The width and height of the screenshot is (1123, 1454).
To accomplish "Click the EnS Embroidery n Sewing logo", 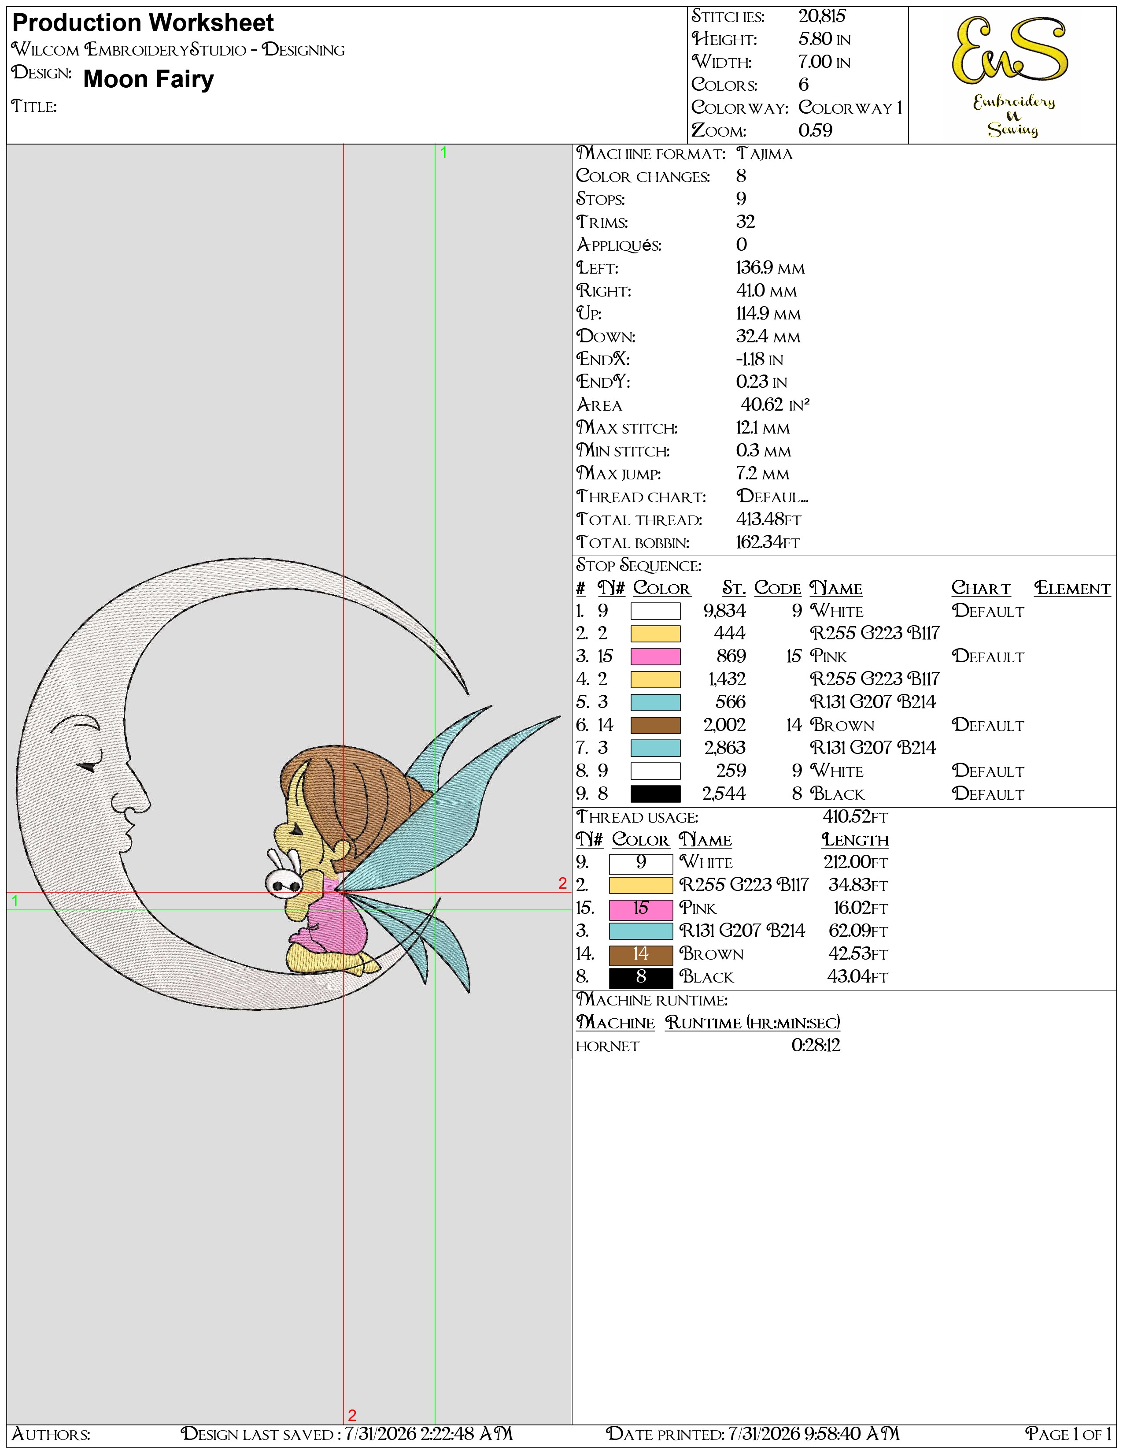I will pos(1012,75).
